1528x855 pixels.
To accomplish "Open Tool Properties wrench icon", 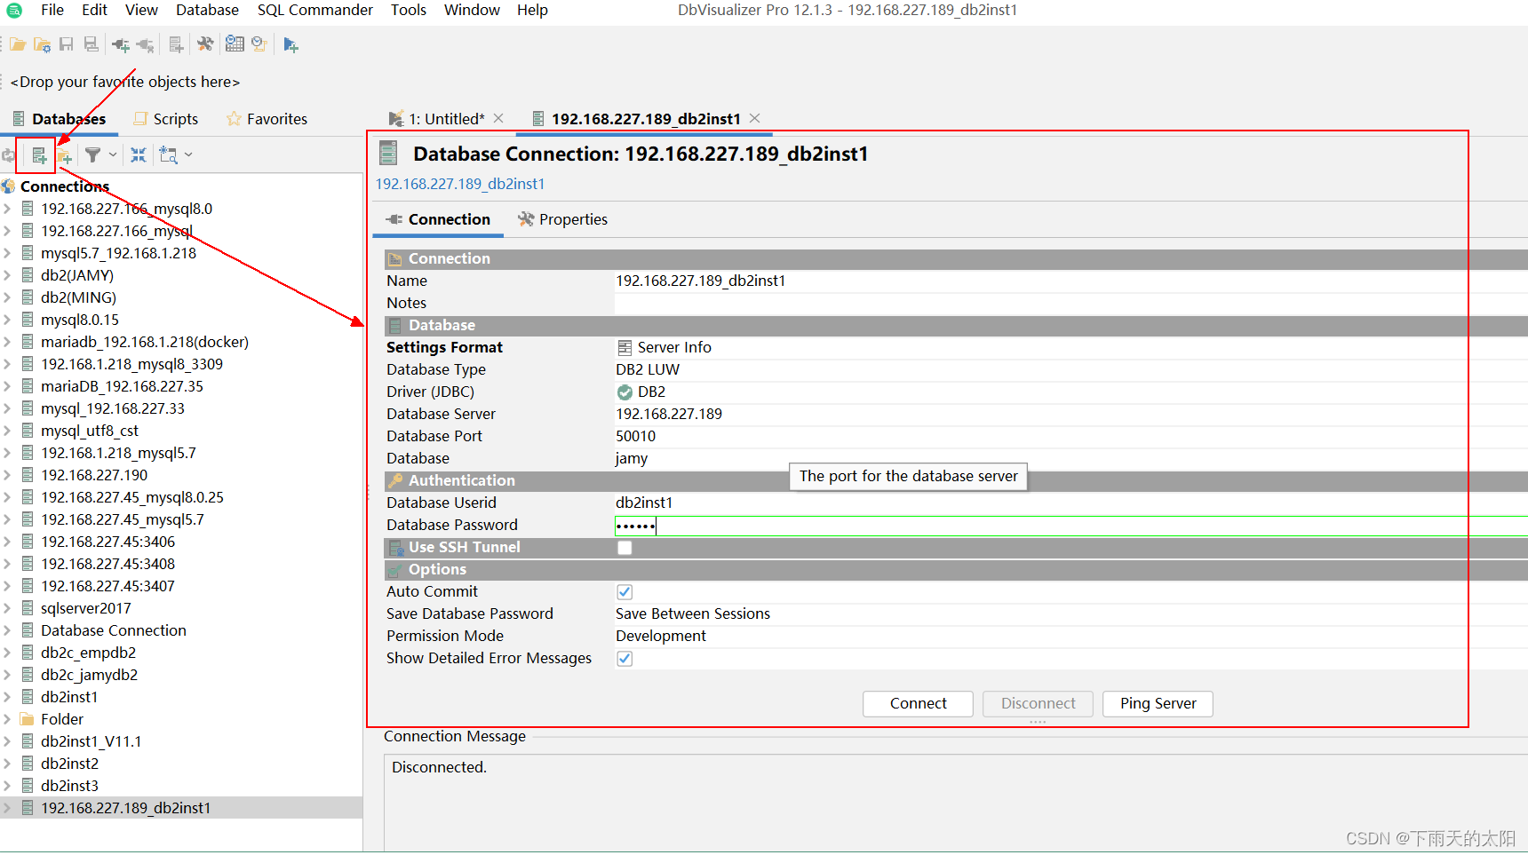I will click(x=205, y=44).
